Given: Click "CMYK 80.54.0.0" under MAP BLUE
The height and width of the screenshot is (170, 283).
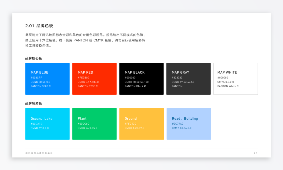Looking at the screenshot, I should coord(40,82).
